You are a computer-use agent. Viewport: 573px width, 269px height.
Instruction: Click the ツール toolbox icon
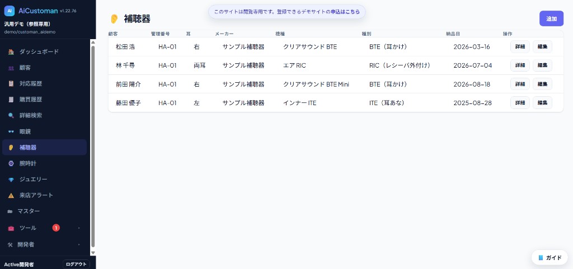click(x=11, y=228)
